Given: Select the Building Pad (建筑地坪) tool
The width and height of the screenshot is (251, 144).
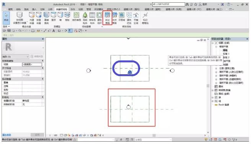Looking at the screenshot, I should click(99, 18).
